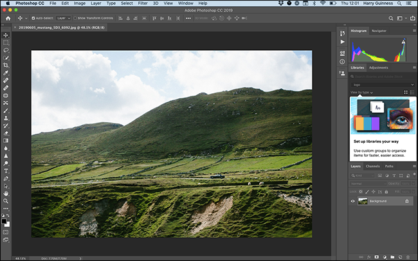Select the Hand tool

coord(6,193)
